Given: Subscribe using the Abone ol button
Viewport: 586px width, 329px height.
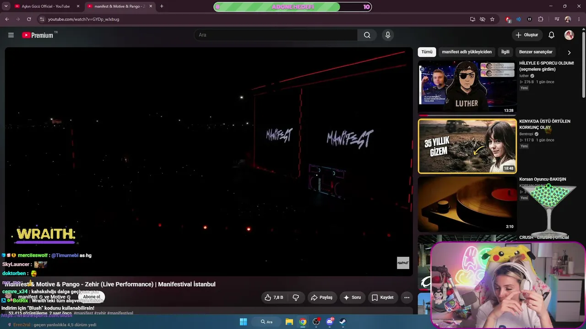Looking at the screenshot, I should [x=92, y=297].
